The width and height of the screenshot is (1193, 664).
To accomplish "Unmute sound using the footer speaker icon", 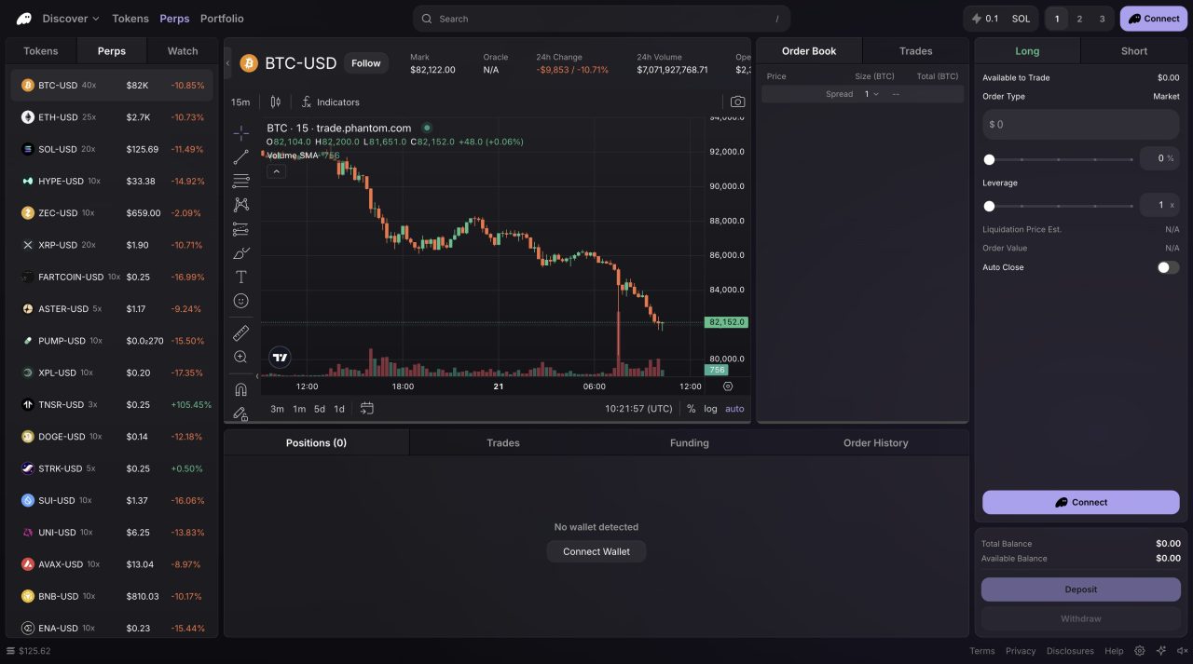I will [x=1182, y=651].
